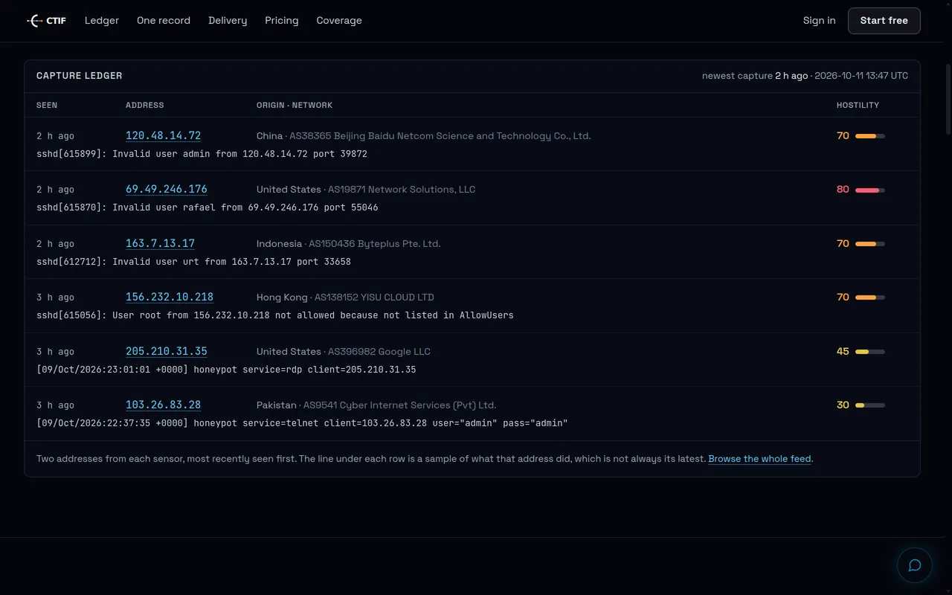Go to One record page
The width and height of the screenshot is (952, 595).
click(164, 21)
